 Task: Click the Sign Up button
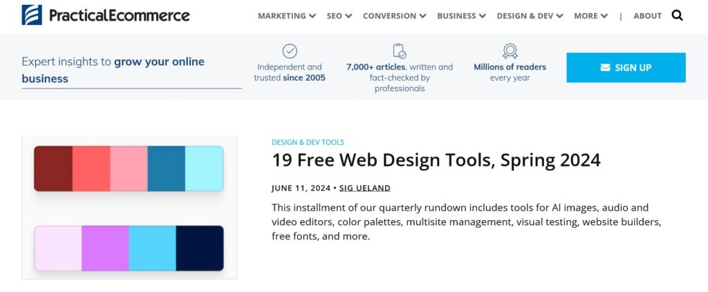tap(626, 68)
